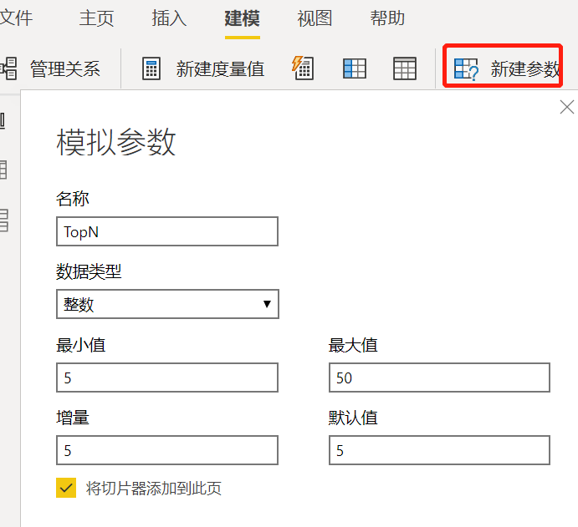
Task: Click the new table grid icon
Action: (x=405, y=68)
